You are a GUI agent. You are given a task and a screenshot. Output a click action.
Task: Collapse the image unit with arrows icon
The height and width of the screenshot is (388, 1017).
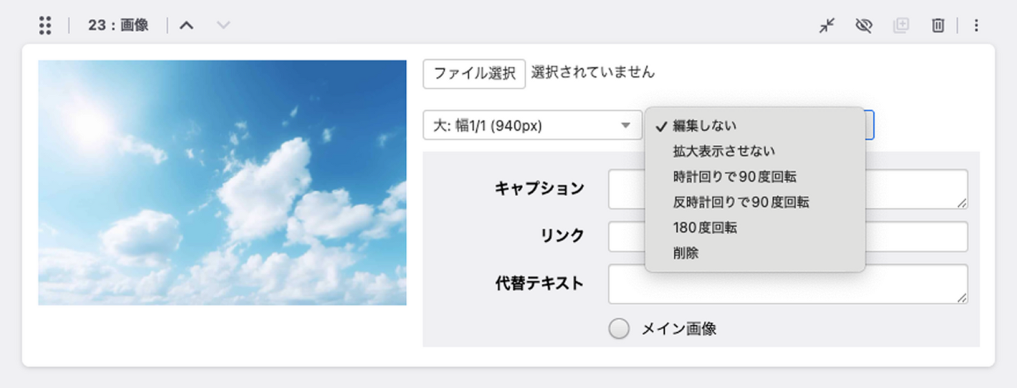827,25
